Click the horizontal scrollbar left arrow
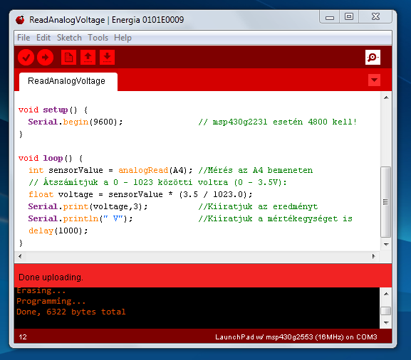411x360 pixels. click(20, 256)
